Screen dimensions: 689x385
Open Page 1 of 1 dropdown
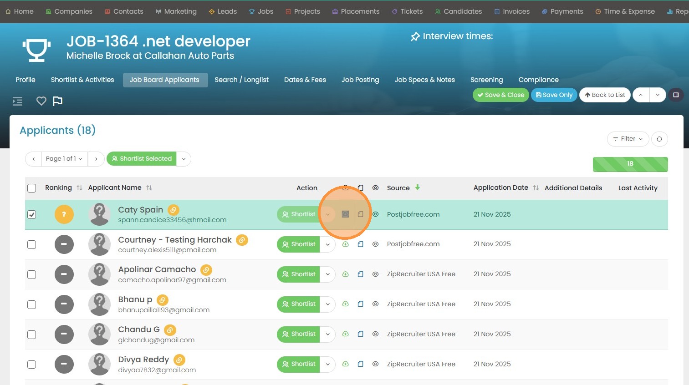[x=64, y=159]
